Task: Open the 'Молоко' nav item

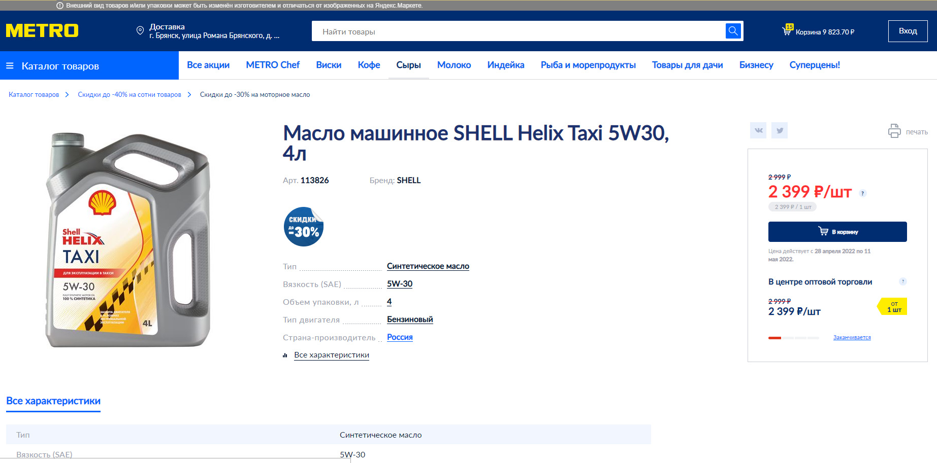Action: [x=454, y=65]
